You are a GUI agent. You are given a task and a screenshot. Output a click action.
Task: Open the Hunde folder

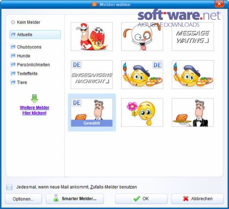[20, 56]
